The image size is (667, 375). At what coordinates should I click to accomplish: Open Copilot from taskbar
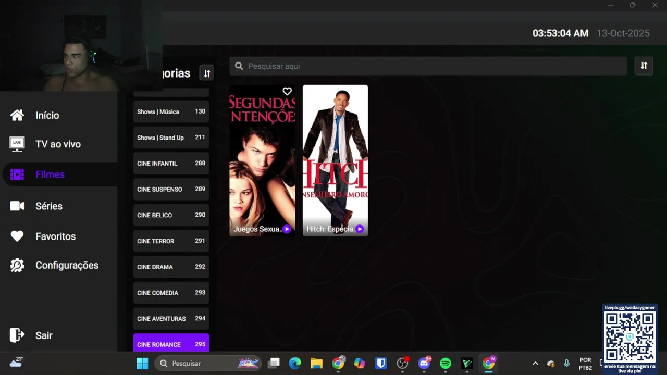pyautogui.click(x=360, y=364)
